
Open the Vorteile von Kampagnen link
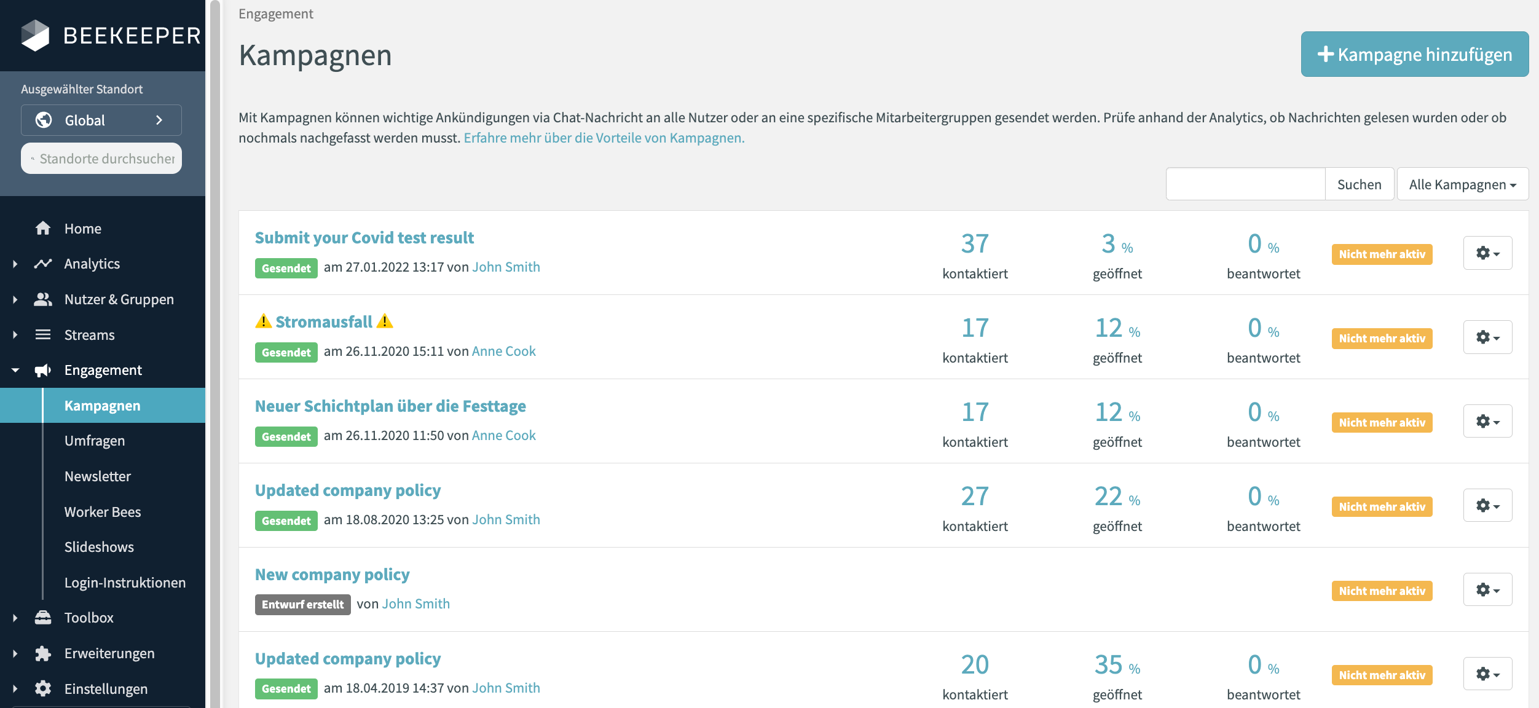[604, 138]
